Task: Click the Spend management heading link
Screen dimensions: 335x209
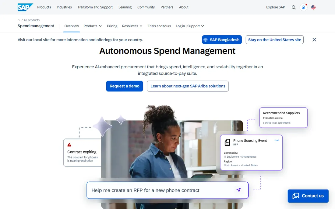Action: coord(36,26)
